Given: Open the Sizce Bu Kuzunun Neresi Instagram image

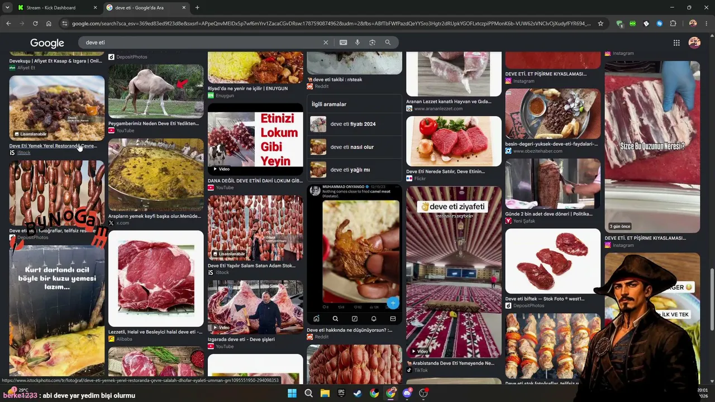Looking at the screenshot, I should (652, 147).
